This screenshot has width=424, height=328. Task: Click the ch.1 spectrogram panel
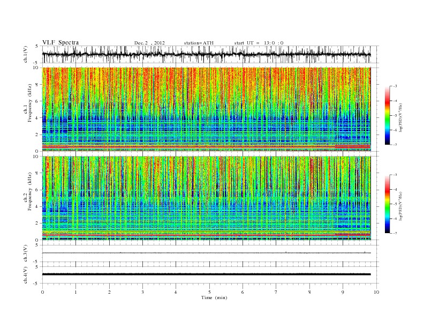point(206,109)
